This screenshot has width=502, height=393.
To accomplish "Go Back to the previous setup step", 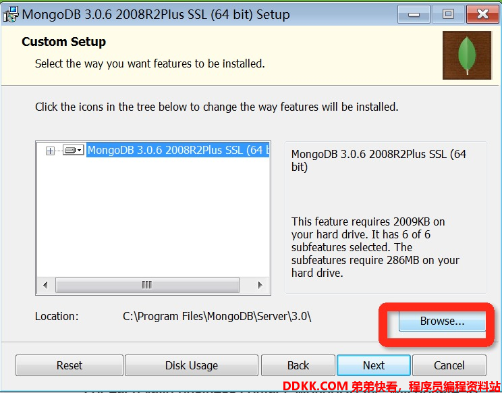I will (298, 365).
